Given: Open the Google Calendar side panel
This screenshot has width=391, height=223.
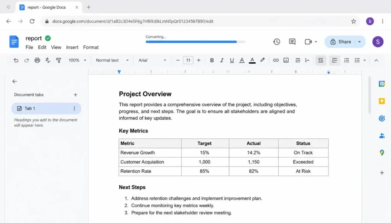Looking at the screenshot, I should (x=381, y=84).
